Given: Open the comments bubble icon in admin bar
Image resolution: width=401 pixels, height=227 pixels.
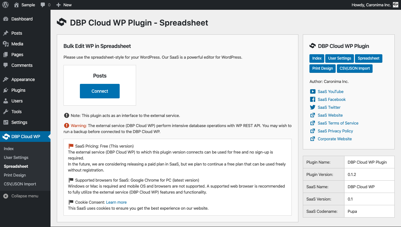Looking at the screenshot, I should [x=43, y=5].
